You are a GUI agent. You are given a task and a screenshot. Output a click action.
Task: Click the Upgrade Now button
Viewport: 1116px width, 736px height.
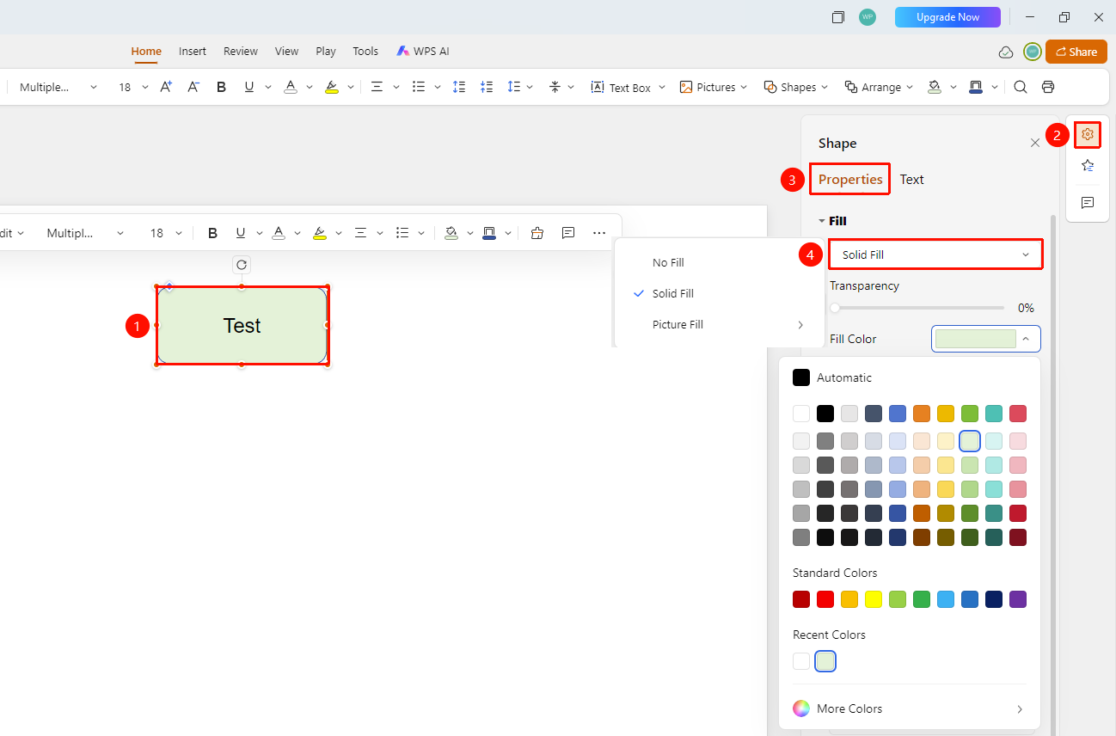point(947,17)
